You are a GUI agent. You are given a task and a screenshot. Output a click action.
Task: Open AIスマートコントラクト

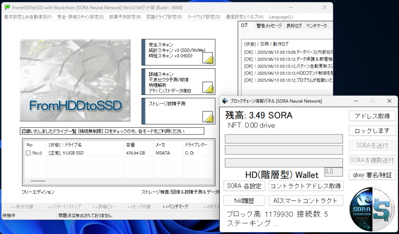305,201
